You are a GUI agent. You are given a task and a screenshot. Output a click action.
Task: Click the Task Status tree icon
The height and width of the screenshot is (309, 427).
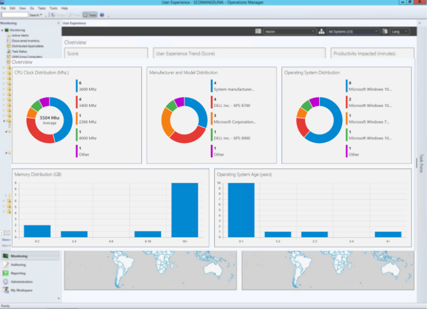pos(9,51)
